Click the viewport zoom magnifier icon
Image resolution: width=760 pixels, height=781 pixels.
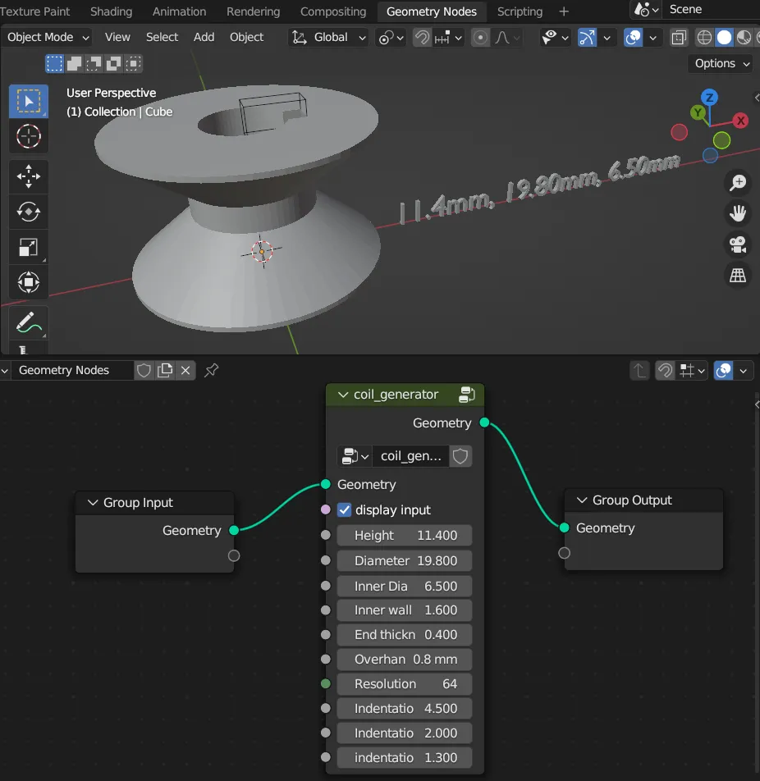(738, 183)
